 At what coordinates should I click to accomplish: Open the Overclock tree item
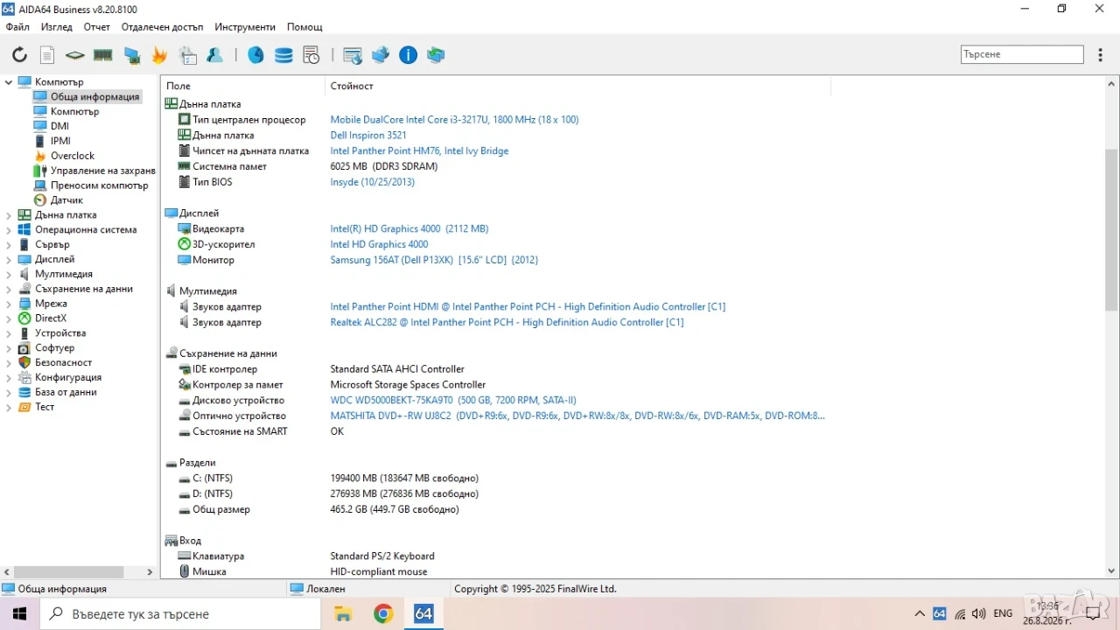(73, 156)
